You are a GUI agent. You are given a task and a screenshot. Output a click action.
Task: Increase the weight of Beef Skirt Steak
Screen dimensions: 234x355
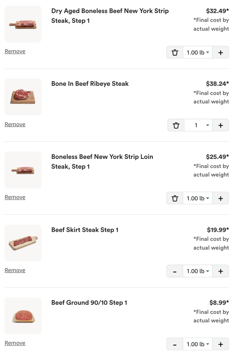pyautogui.click(x=221, y=271)
